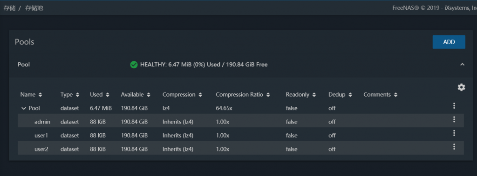Click the 存储 breadcrumb link
This screenshot has height=176, width=477.
[x=9, y=8]
